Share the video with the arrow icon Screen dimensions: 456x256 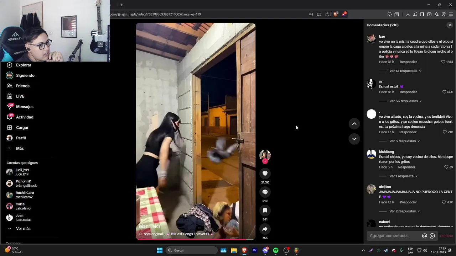[265, 229]
